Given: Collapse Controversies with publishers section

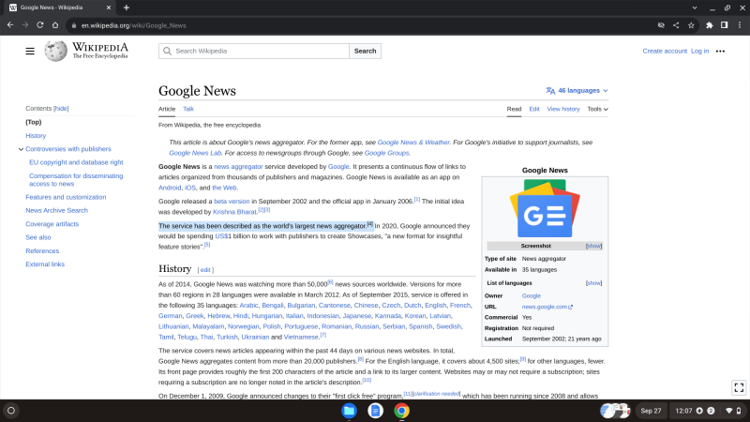Looking at the screenshot, I should (x=21, y=149).
